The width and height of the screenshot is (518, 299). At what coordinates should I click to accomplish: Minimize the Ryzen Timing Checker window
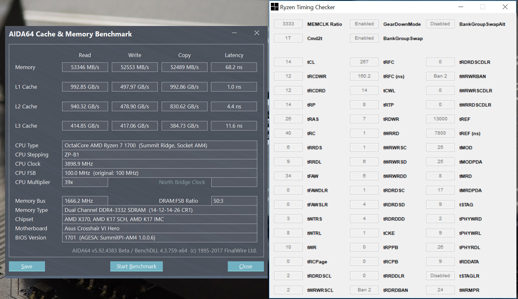click(x=461, y=7)
